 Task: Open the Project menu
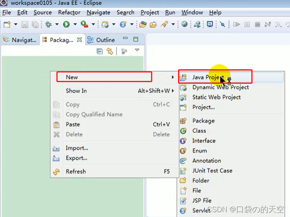149,12
